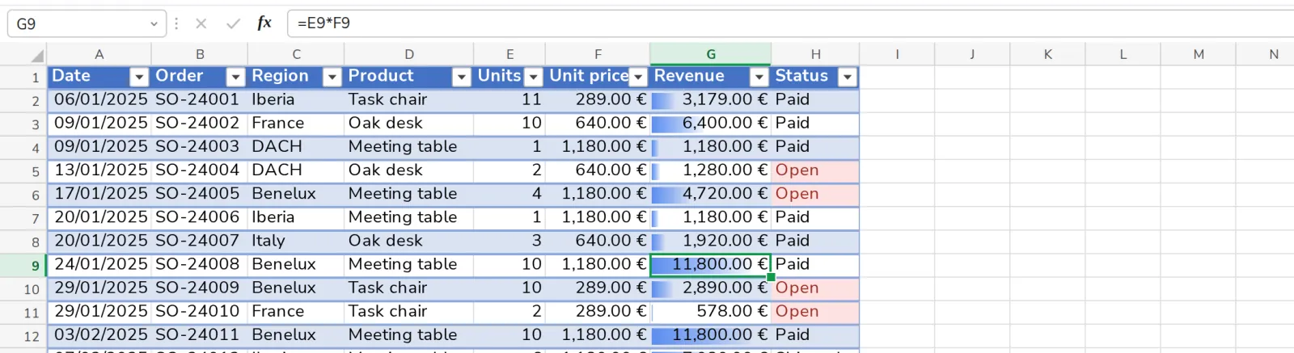Click order cell SO-24011
Viewport: 1294px width, 353px height.
(x=199, y=334)
